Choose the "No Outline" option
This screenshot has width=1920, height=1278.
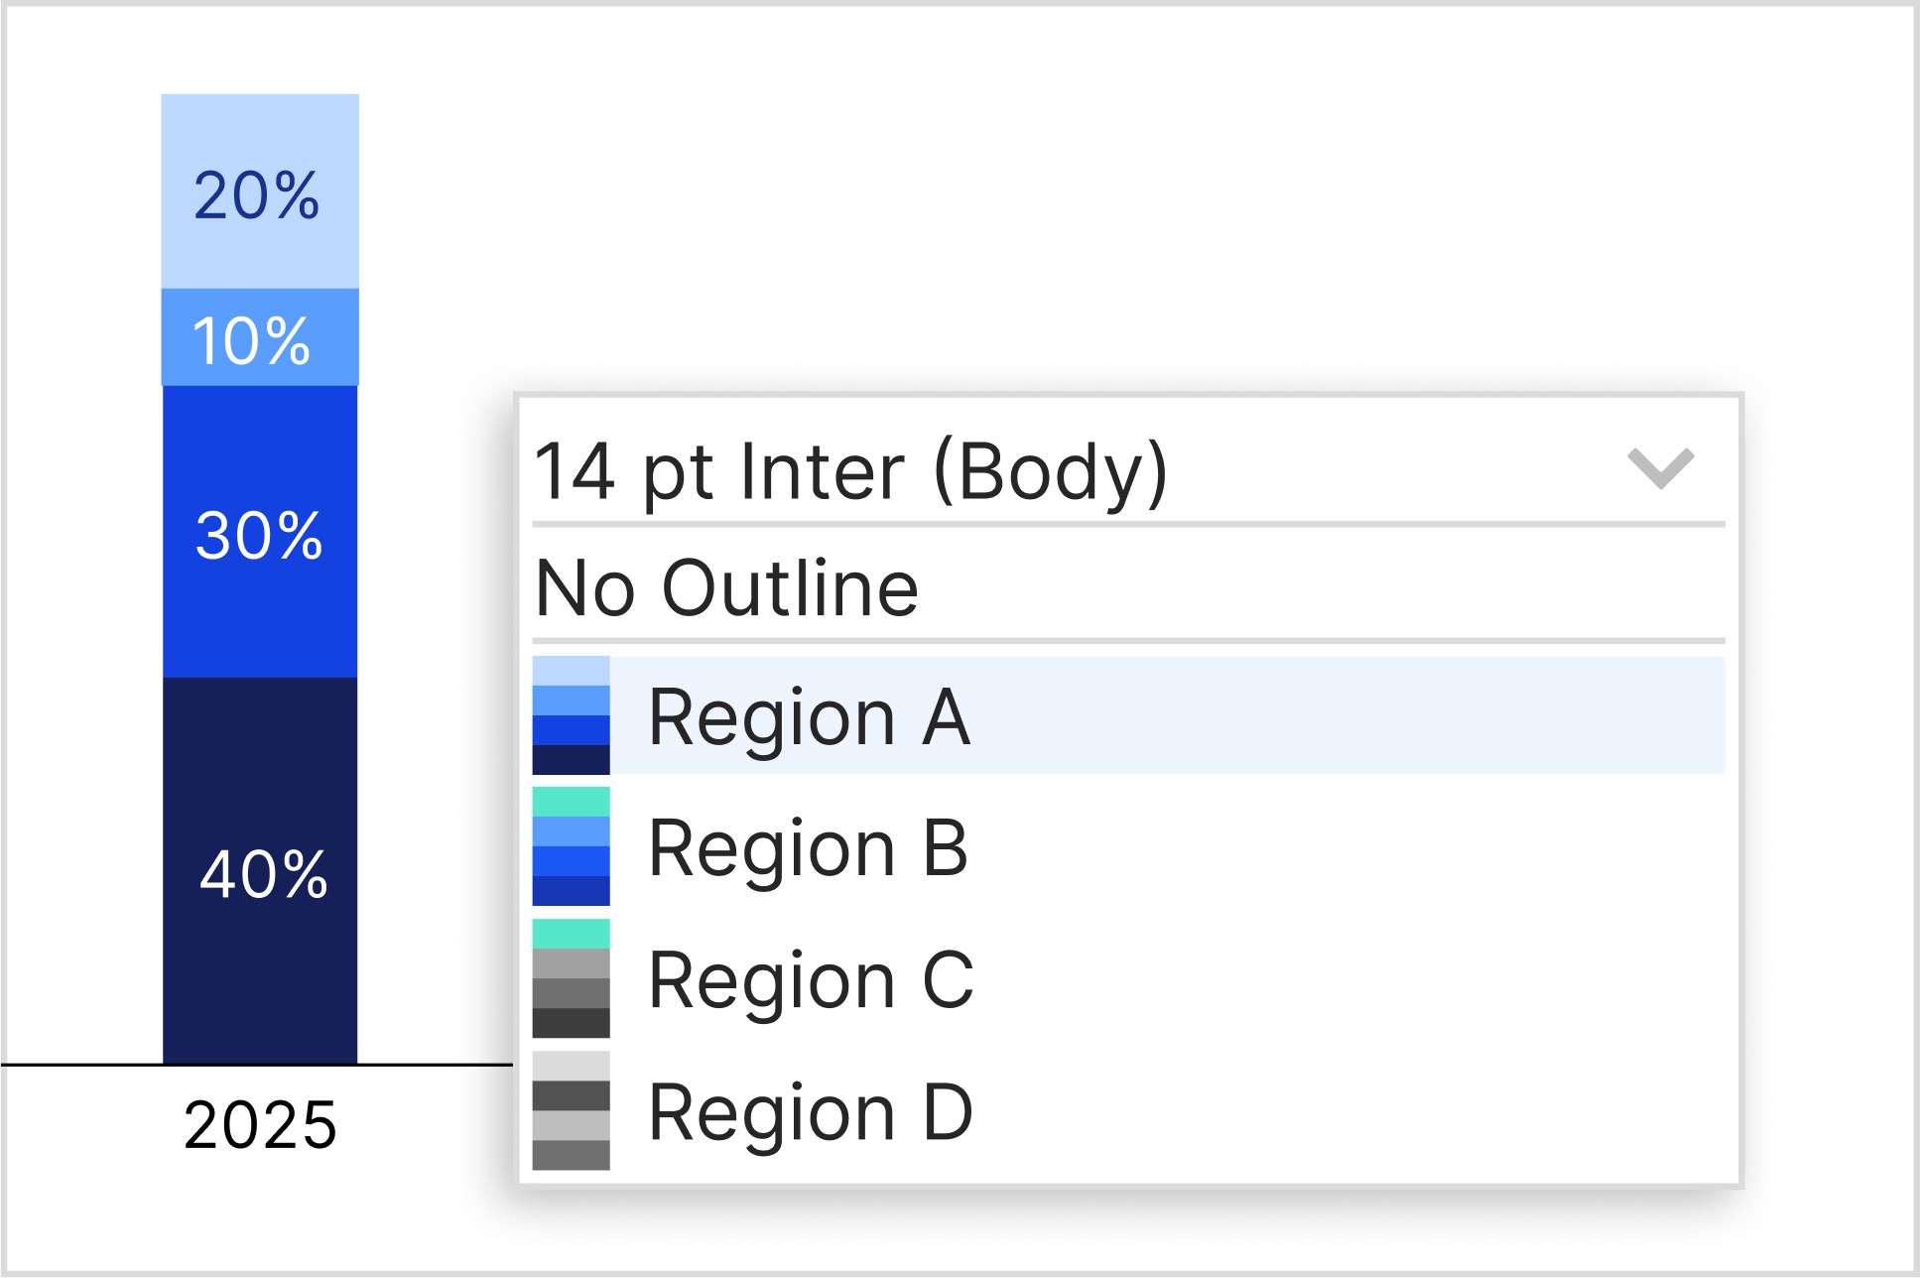click(726, 587)
